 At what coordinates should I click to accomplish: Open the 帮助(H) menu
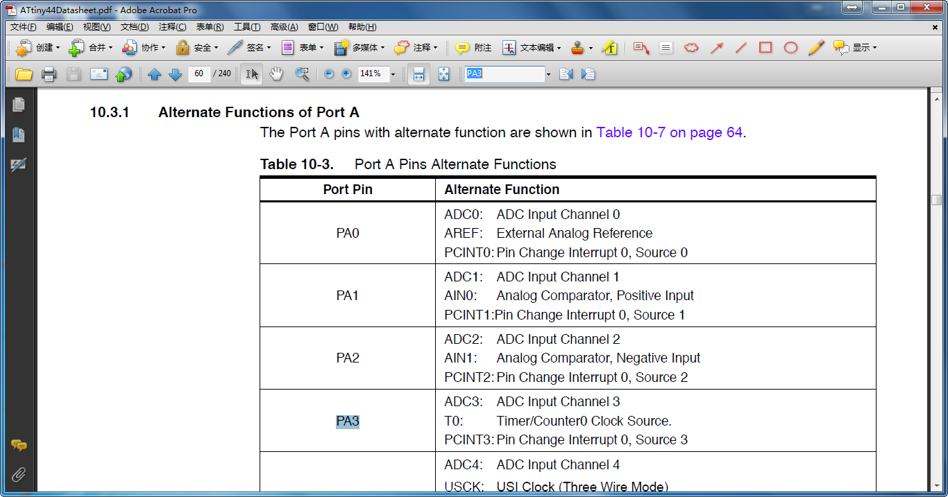[x=362, y=27]
